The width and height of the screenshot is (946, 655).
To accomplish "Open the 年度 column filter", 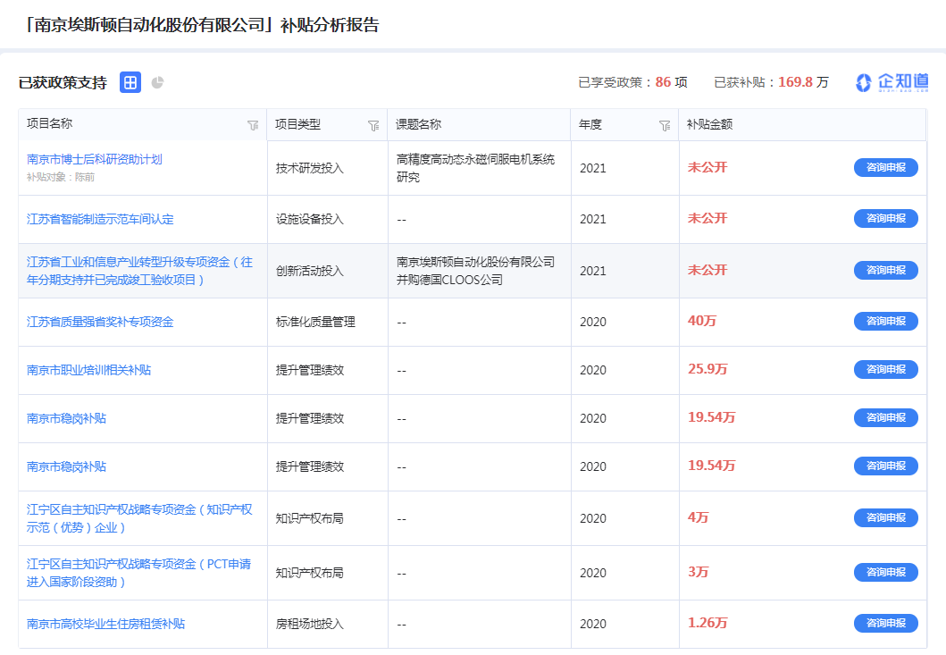I will click(665, 125).
